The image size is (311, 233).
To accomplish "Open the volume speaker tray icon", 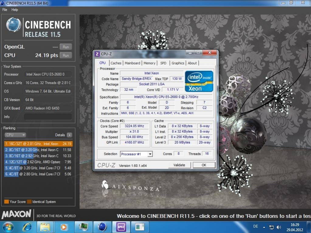I will pos(279,227).
